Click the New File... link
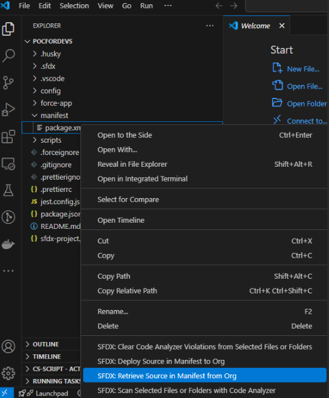Viewport: 329px width, 398px height. [x=303, y=69]
